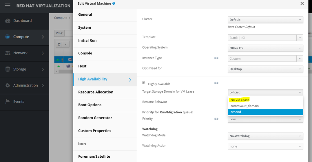
Task: Click the link icon next to Highly Available
Action: pos(216,83)
